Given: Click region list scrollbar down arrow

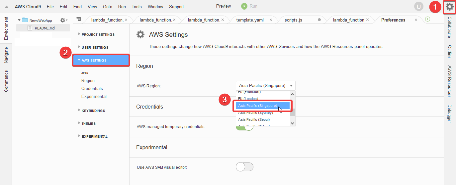Looking at the screenshot, I should [x=293, y=123].
